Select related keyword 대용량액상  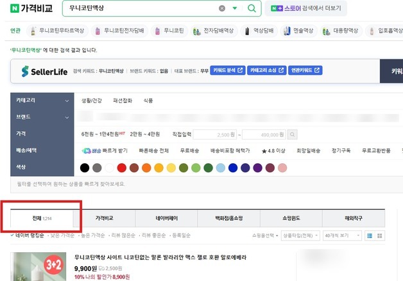[x=341, y=31]
